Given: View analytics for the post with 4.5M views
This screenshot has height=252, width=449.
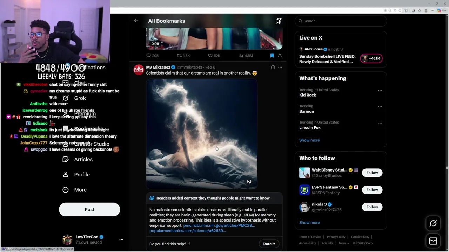Looking at the screenshot, I should point(246,56).
